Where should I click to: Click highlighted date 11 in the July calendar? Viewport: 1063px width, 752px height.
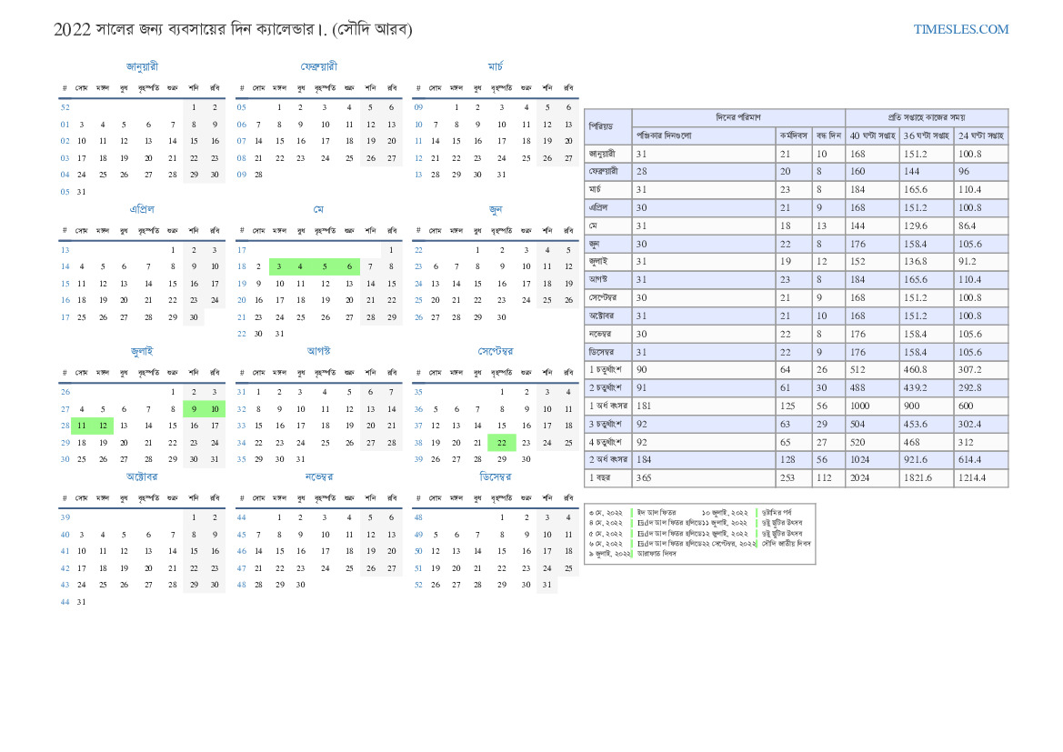point(81,426)
